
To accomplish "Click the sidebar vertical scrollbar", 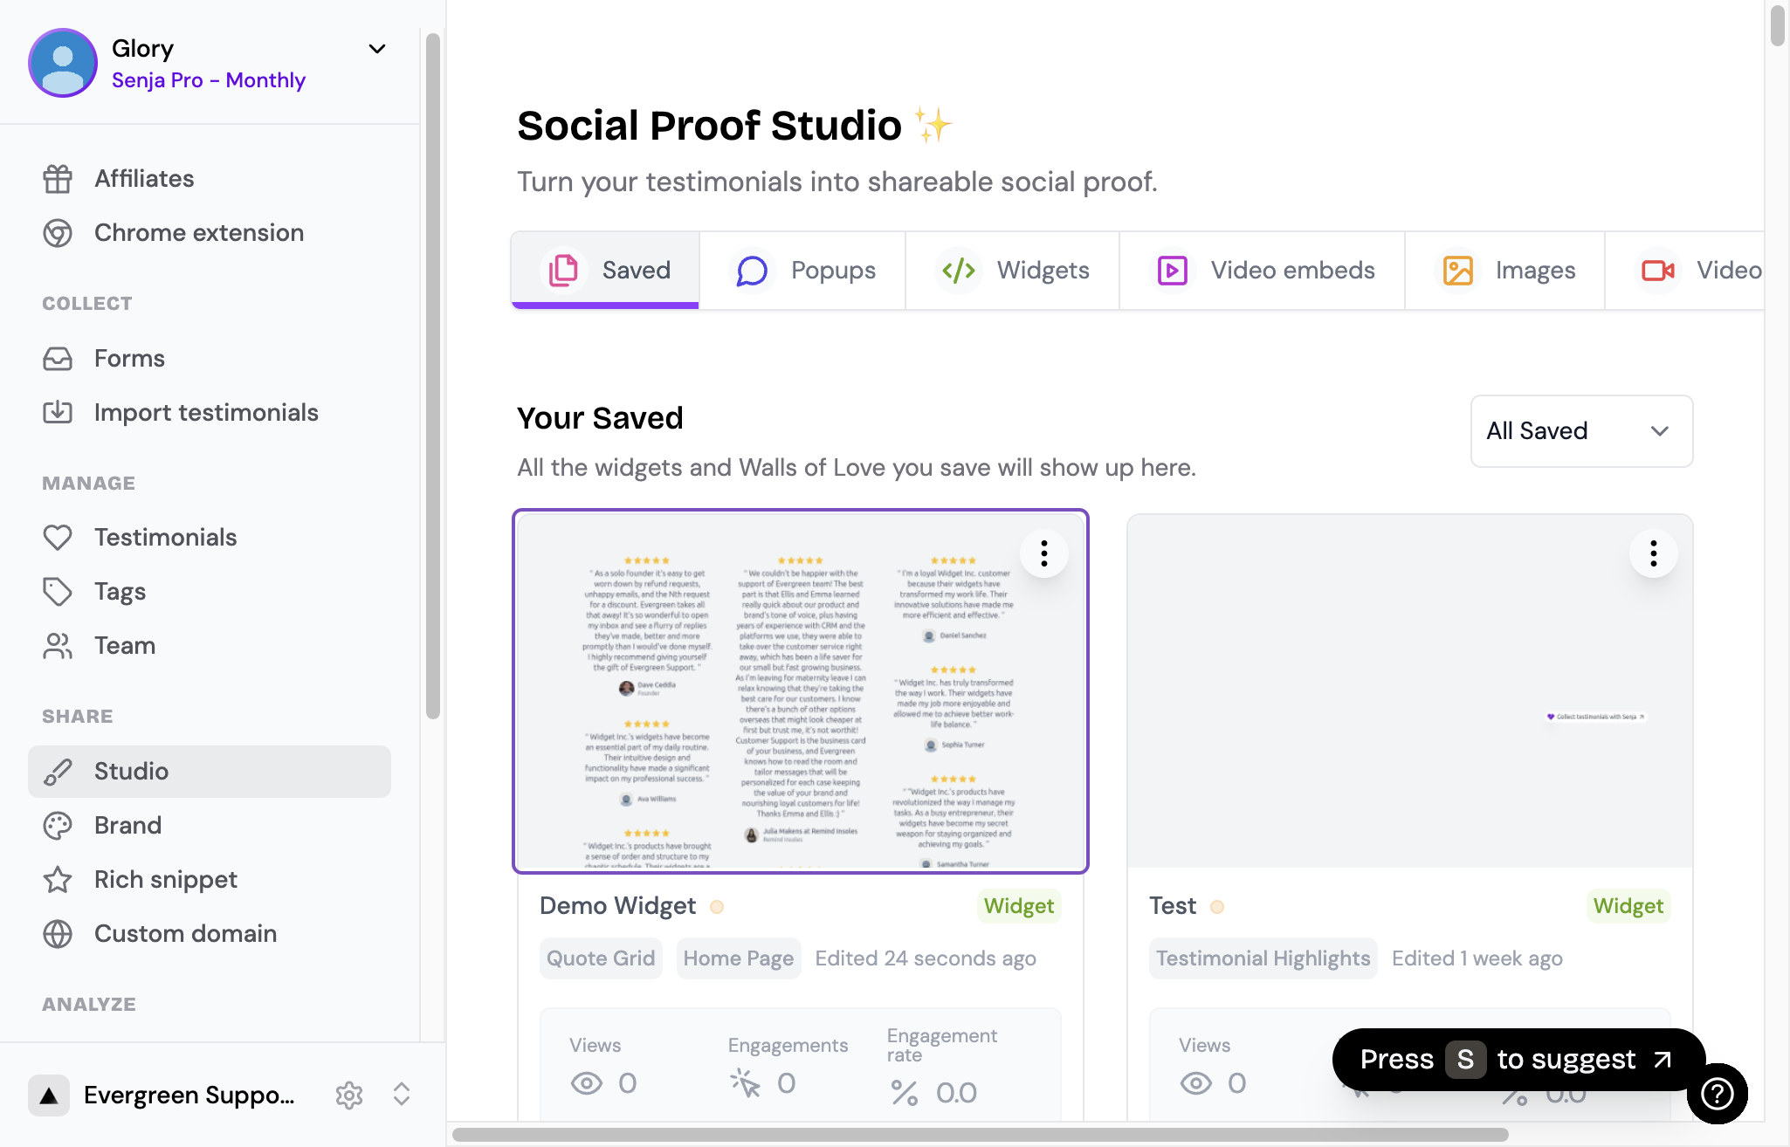I will click(432, 375).
